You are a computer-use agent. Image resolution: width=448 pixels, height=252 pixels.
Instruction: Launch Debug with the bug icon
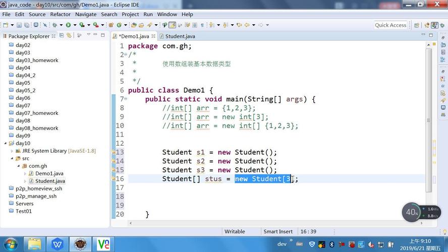click(x=54, y=25)
